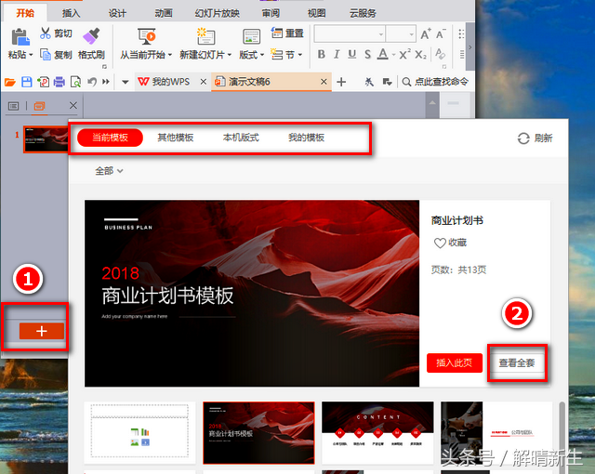595x474 pixels.
Task: Close the slide panel with X
Action: pos(73,105)
